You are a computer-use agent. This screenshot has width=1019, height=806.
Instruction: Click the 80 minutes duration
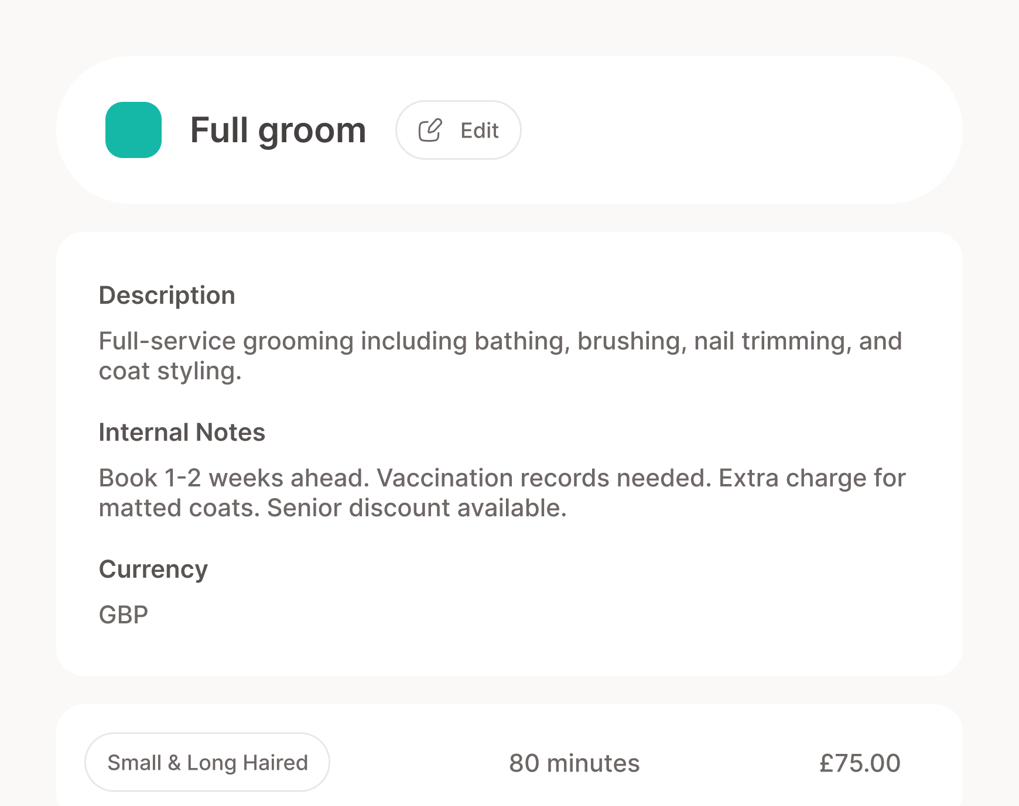574,763
